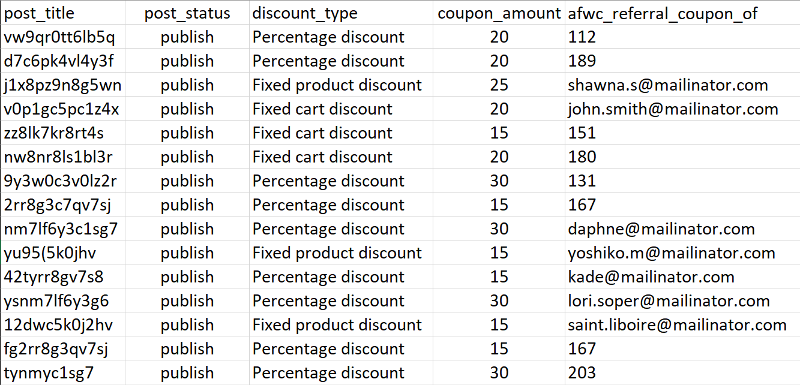The height and width of the screenshot is (385, 800).
Task: Select the lori.soper@mailinator.com cell
Action: click(x=682, y=301)
